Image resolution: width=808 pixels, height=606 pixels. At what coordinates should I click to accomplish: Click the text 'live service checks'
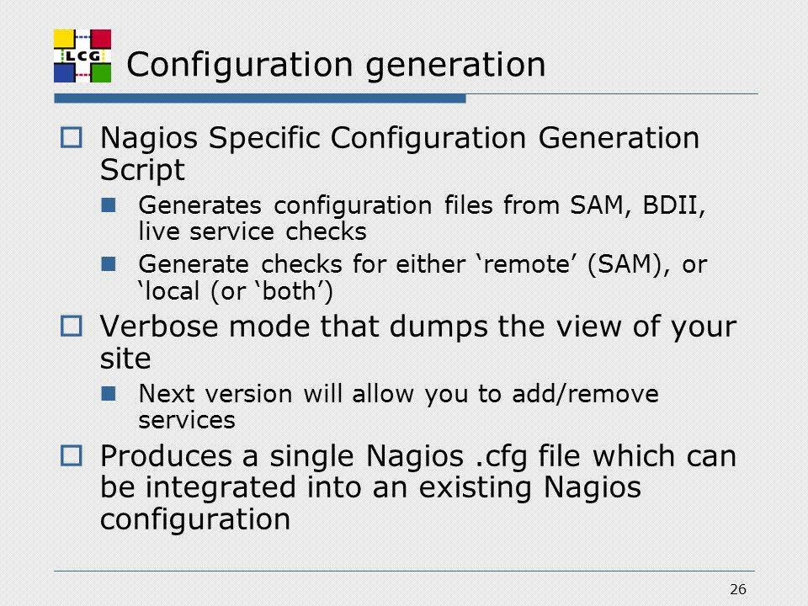click(252, 231)
